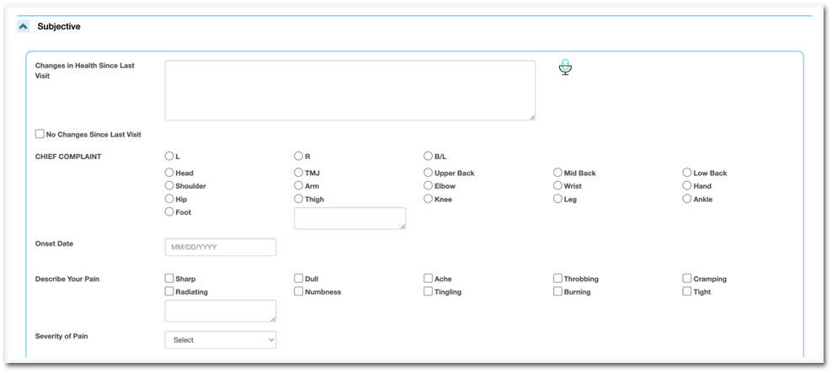Enable the Throbbing pain checkbox

click(557, 279)
